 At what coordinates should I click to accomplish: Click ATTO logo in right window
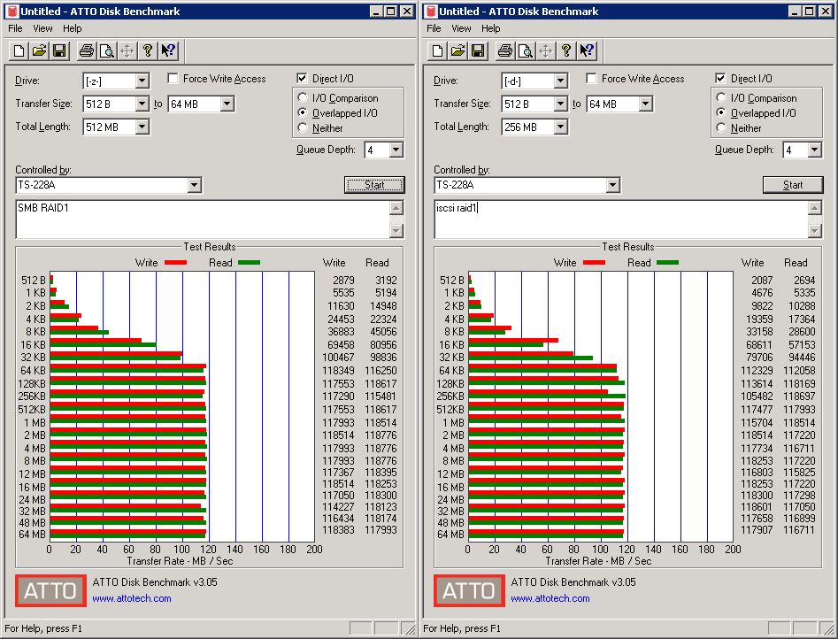click(469, 590)
